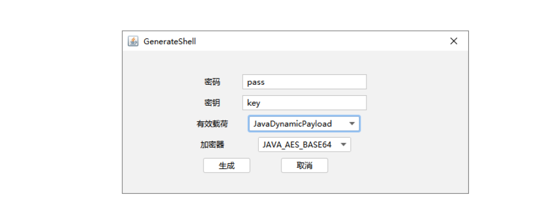Click the GenerateShell title text

tap(169, 41)
